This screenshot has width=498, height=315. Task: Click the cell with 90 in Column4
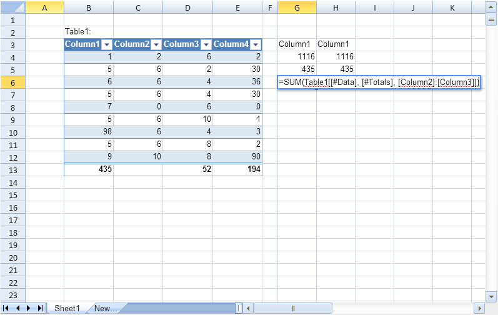point(237,156)
